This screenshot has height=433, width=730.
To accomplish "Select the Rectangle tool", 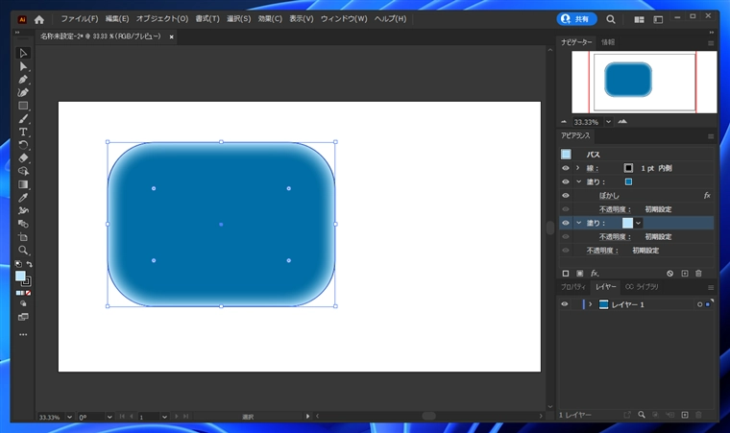I will (23, 106).
